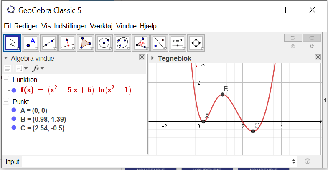The height and width of the screenshot is (170, 328).
Task: Open the fx description dropdown
Action: point(38,68)
